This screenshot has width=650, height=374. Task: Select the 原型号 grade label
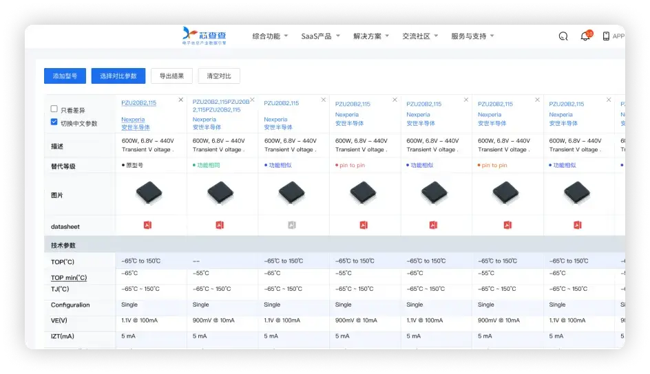pos(133,165)
